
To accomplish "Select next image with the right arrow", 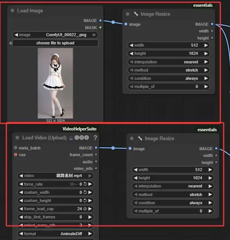I will pyautogui.click(x=95, y=35).
